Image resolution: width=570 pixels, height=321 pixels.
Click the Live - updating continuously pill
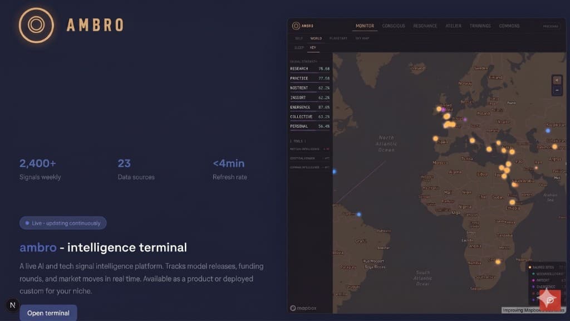click(63, 223)
